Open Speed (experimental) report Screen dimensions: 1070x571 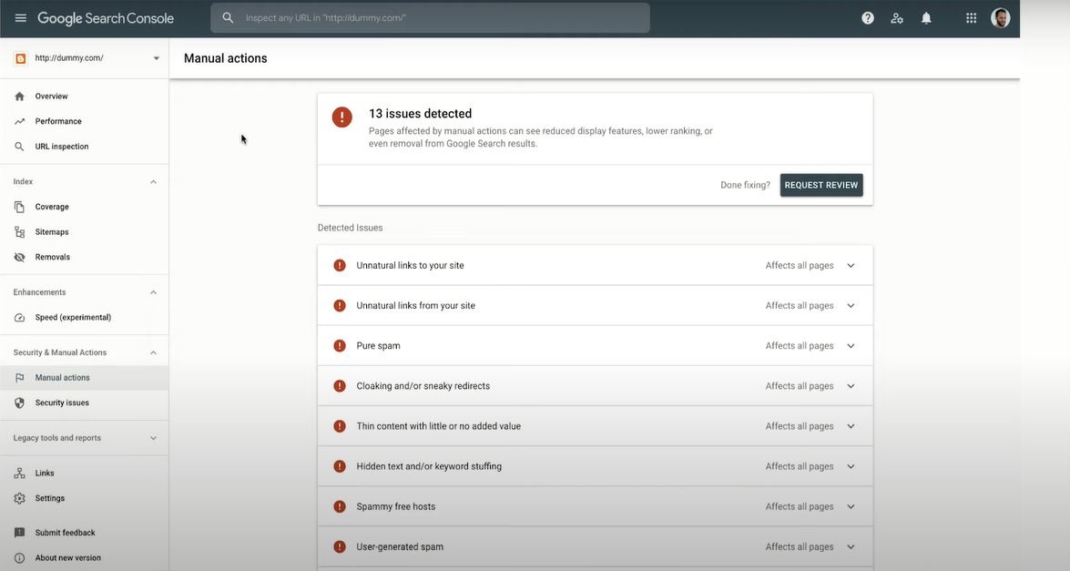tap(72, 317)
